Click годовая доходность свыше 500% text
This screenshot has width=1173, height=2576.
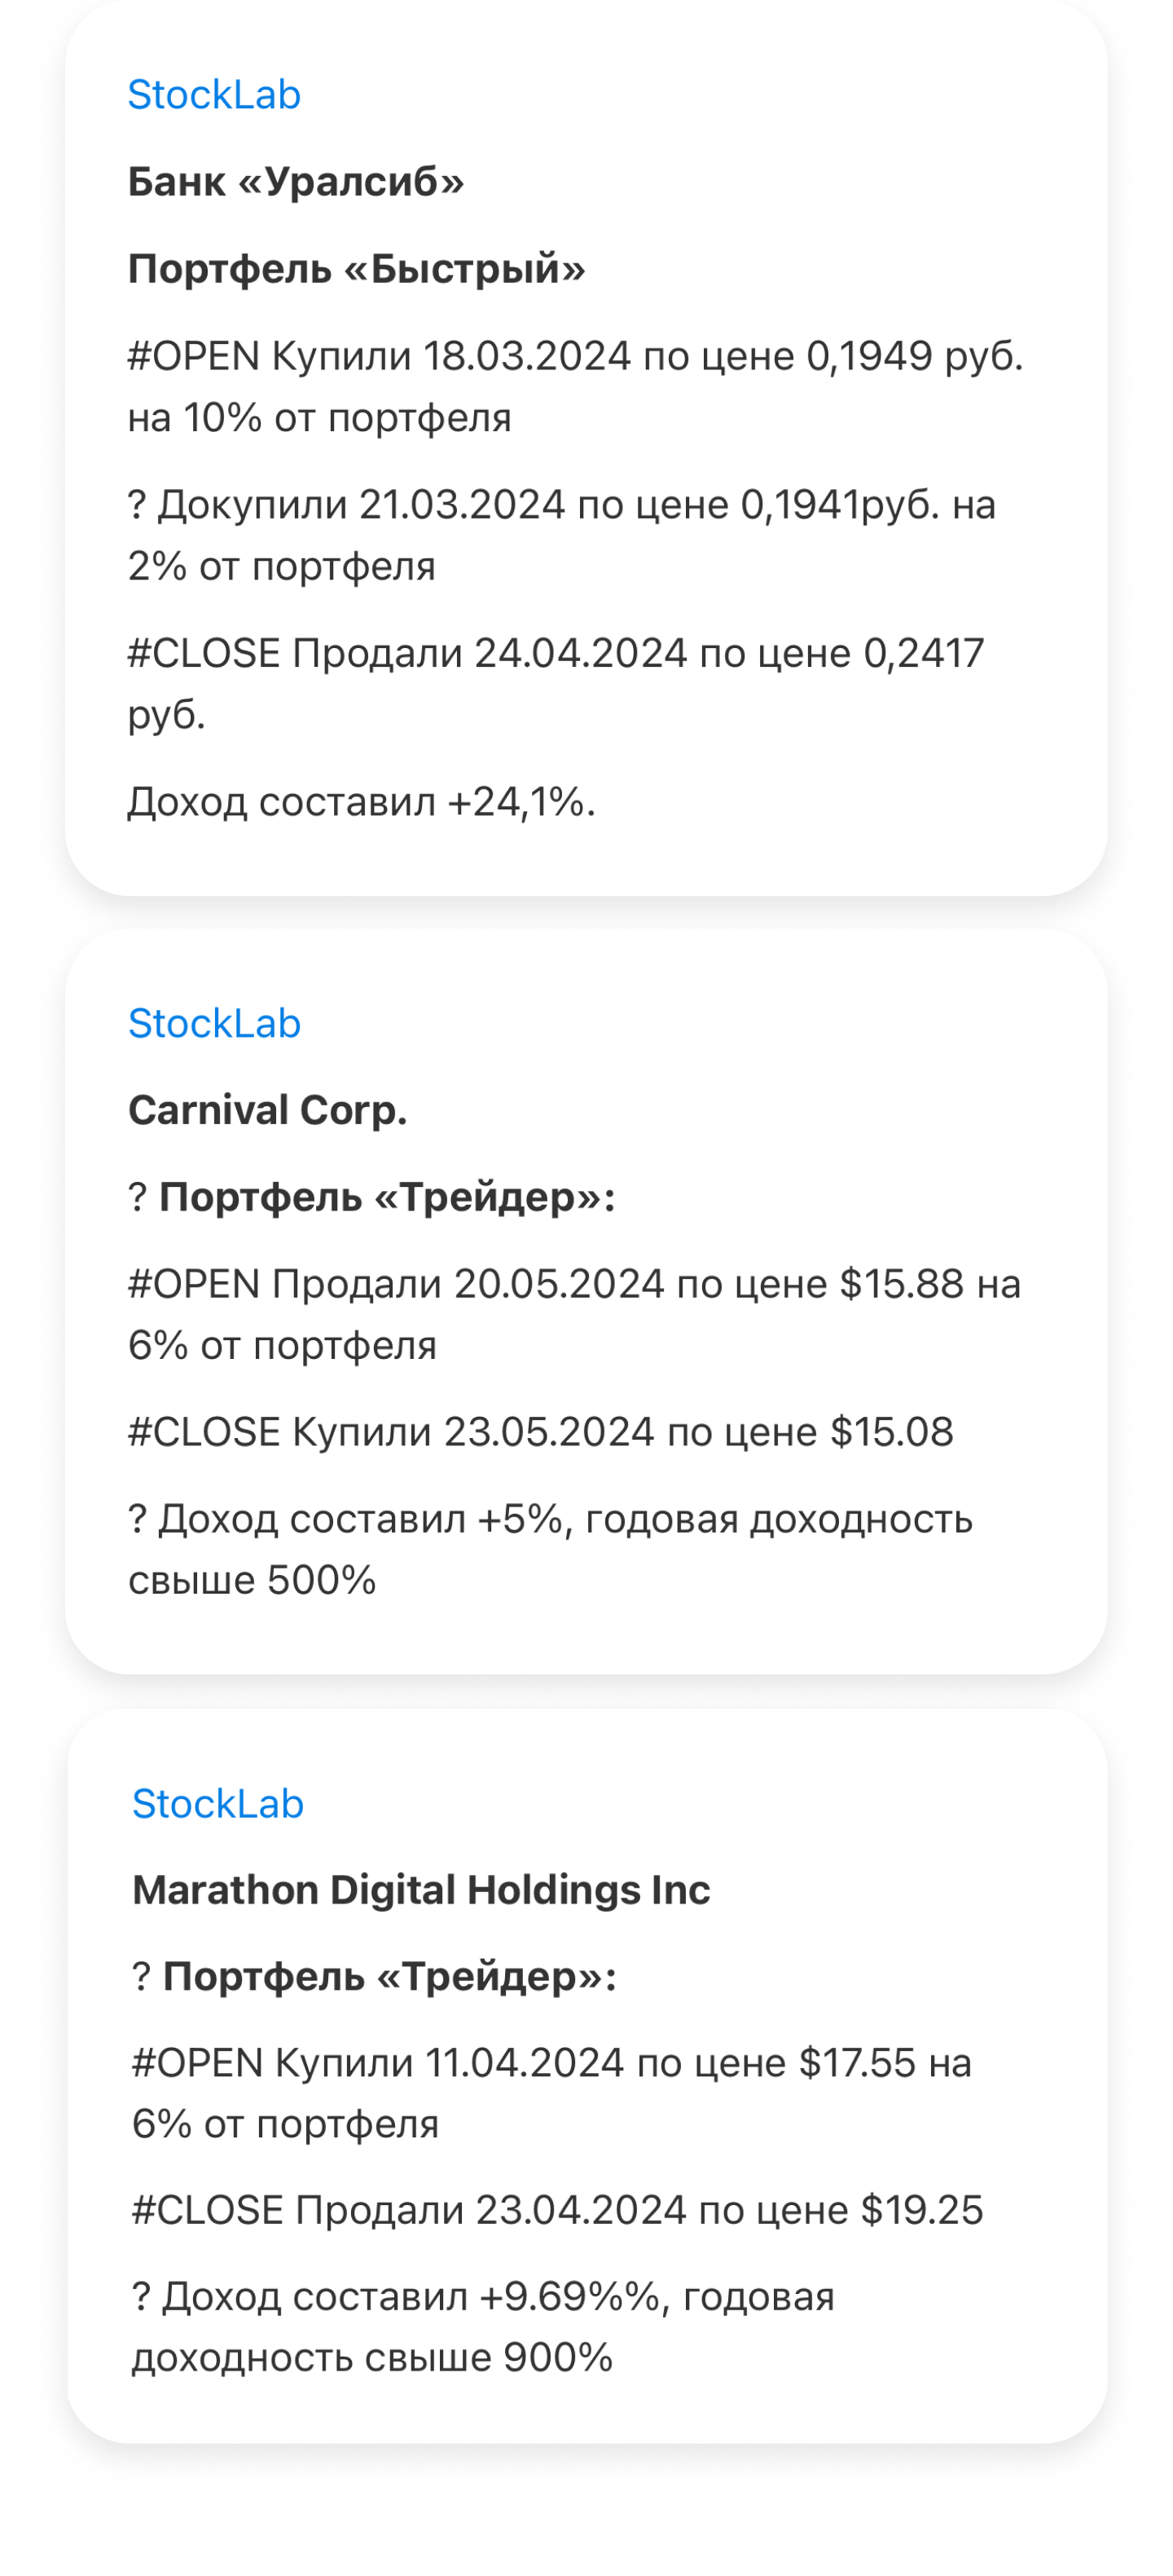551,1549
